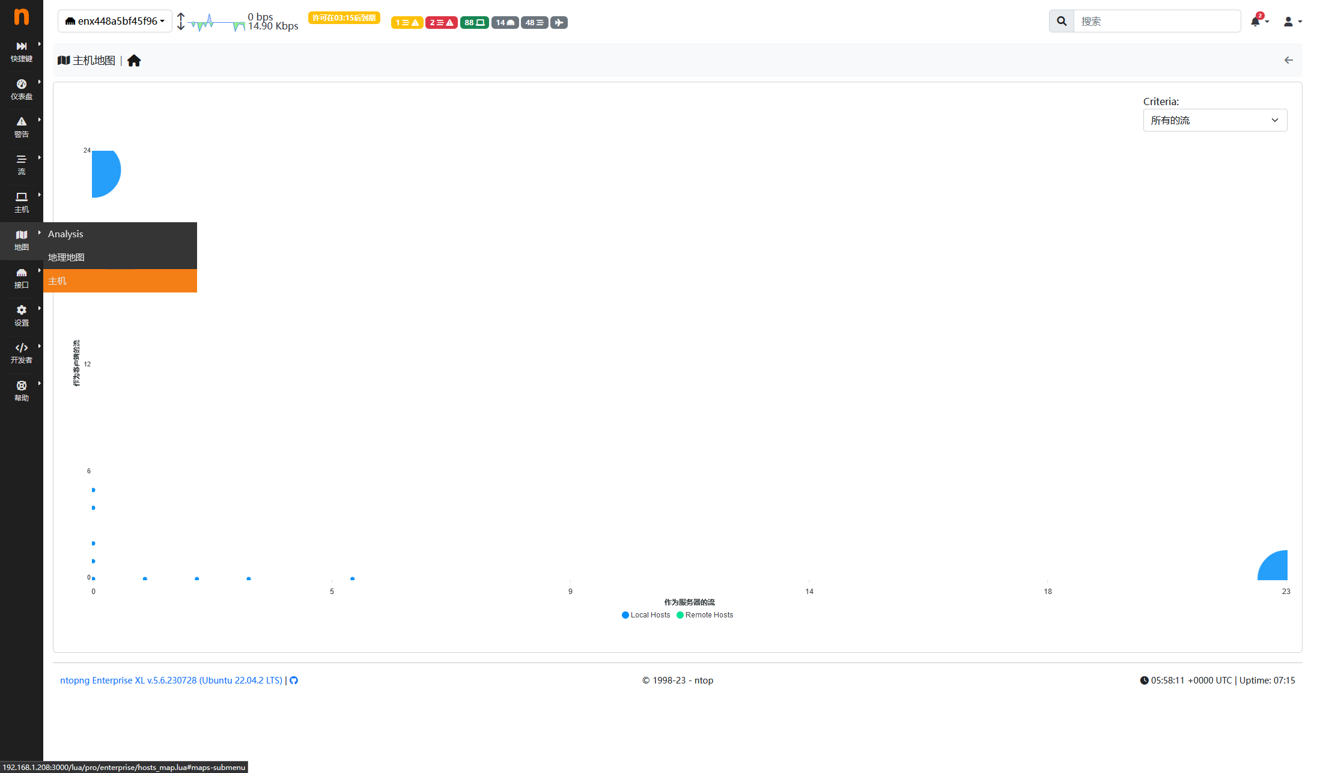Select 地理地图 in maps submenu
Image resolution: width=1317 pixels, height=773 pixels.
click(x=120, y=258)
